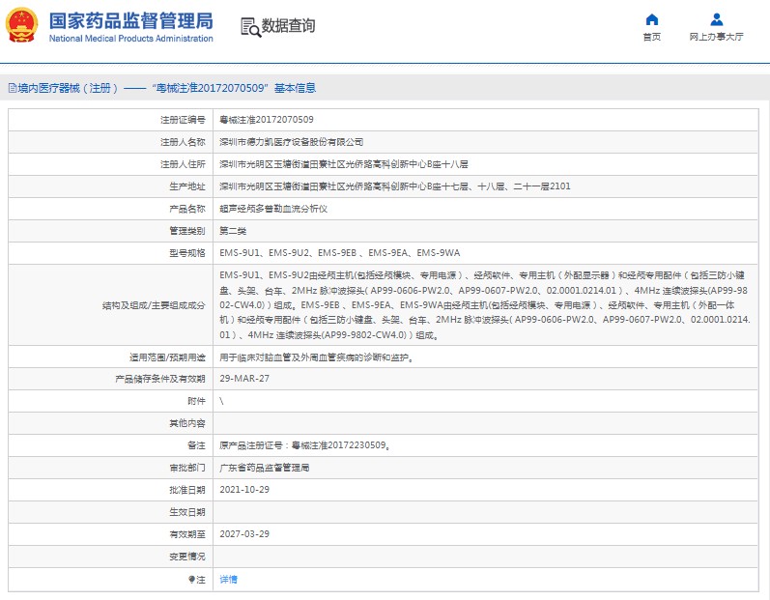
Task: Click the National Medical Products Administration emblem logo
Action: [23, 25]
